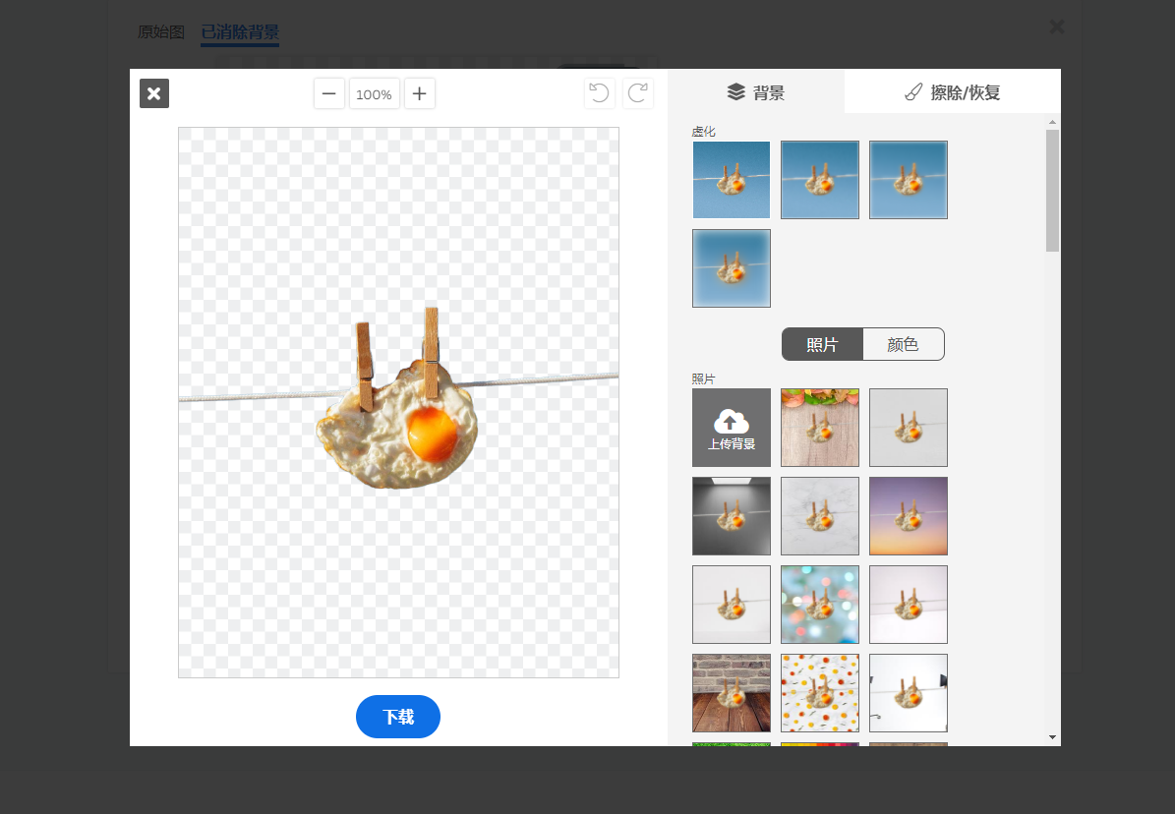
Task: Click the scrollbar down arrow
Action: (x=1052, y=737)
